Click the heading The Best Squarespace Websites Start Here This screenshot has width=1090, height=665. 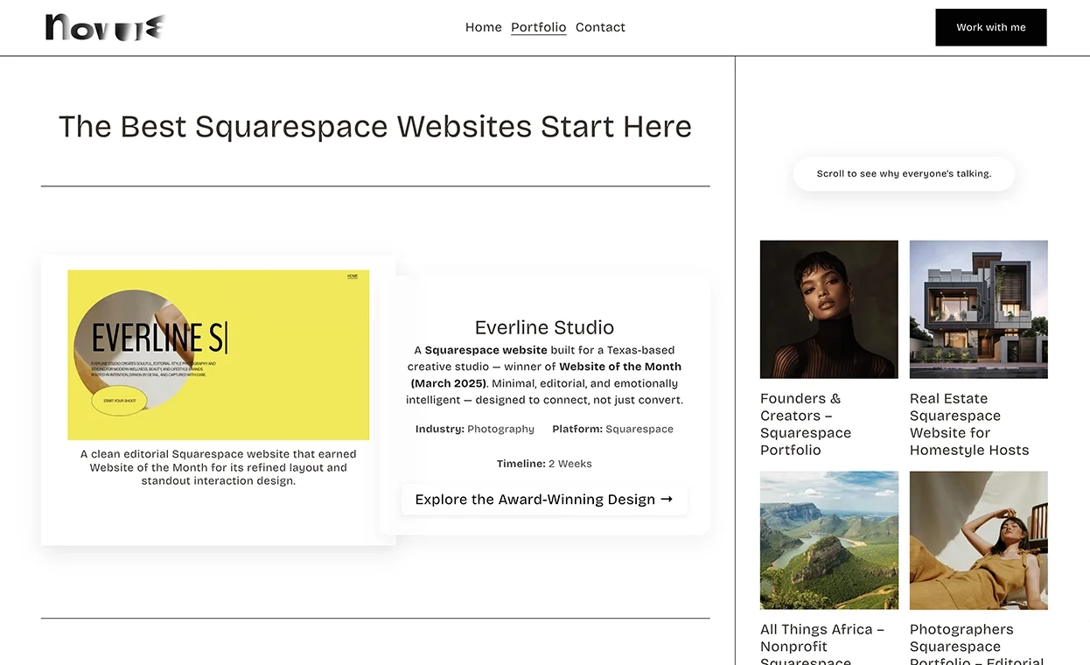(375, 126)
